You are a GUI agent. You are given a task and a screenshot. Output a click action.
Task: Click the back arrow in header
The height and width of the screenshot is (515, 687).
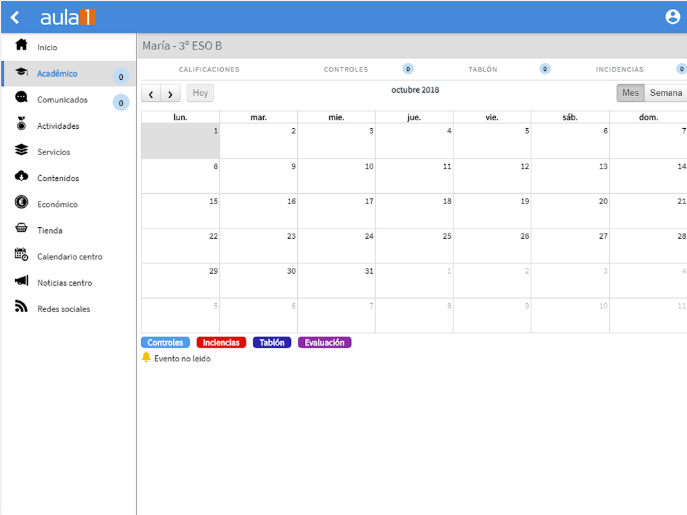(15, 17)
